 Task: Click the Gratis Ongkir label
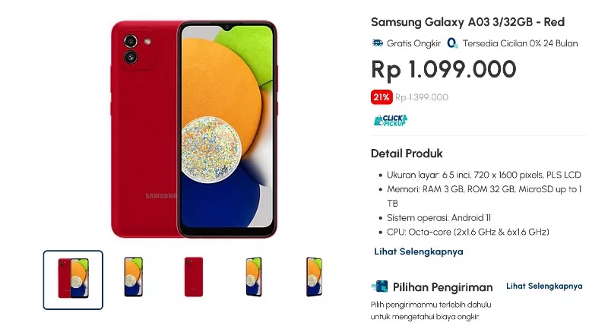click(413, 43)
